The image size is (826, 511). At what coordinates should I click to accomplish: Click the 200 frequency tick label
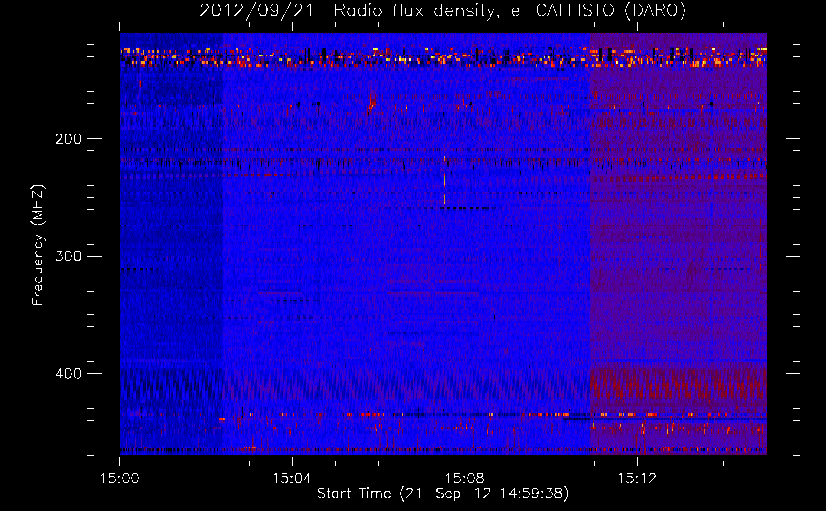coord(68,139)
